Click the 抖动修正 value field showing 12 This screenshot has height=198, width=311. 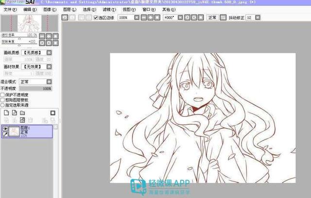[250, 17]
